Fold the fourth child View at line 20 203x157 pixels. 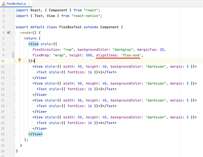(x=15, y=117)
